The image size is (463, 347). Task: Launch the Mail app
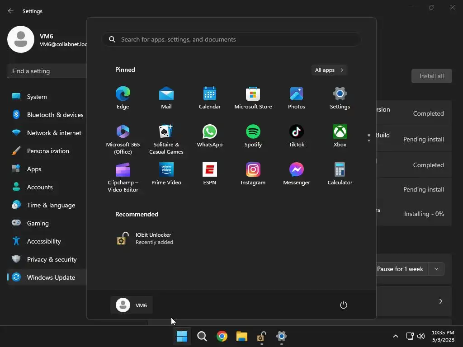(x=166, y=98)
